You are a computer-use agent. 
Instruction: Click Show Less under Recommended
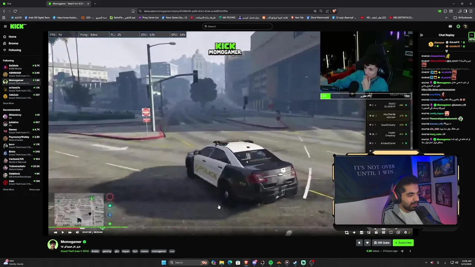click(35, 189)
